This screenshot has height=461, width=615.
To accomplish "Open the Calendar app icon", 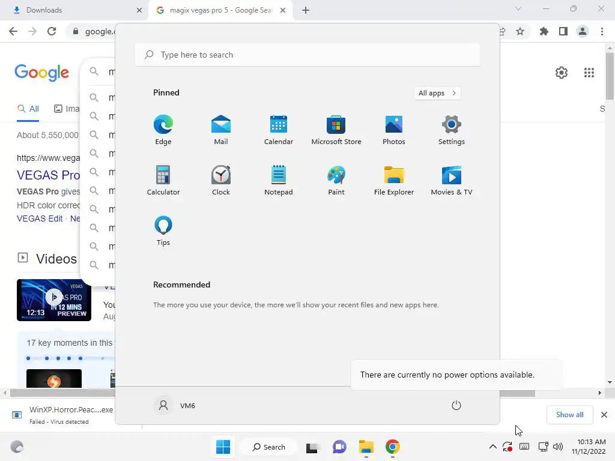I will point(279,130).
